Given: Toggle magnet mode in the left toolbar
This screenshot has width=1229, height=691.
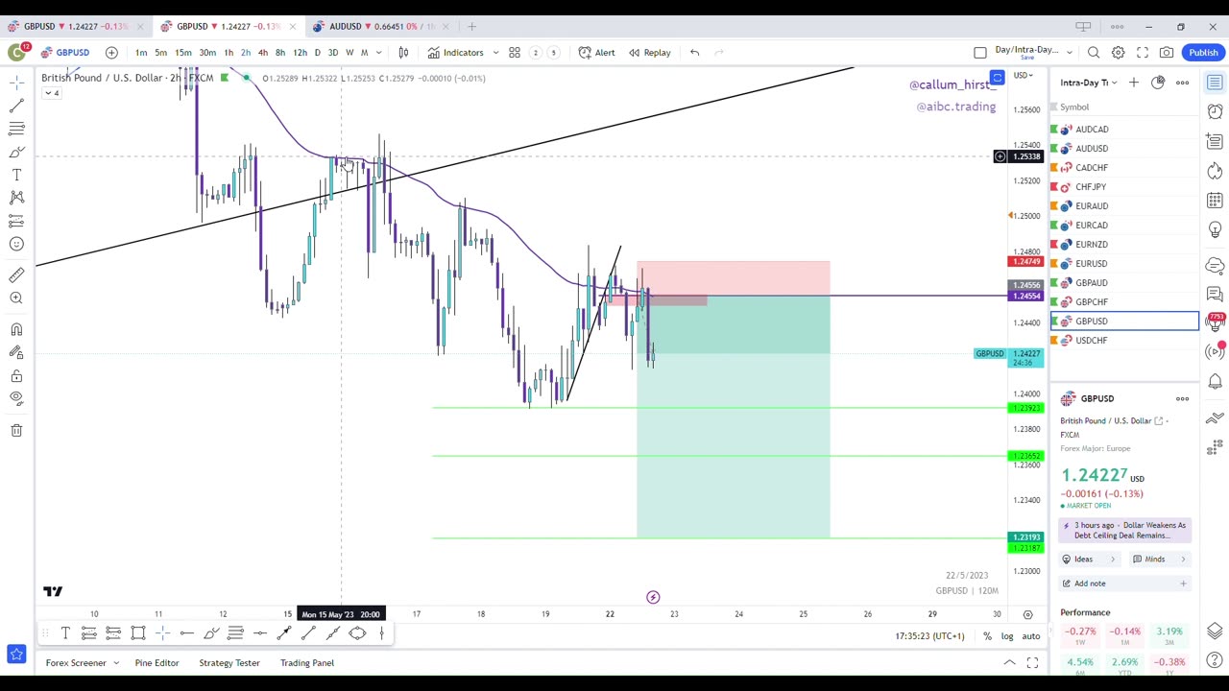Looking at the screenshot, I should tap(16, 329).
